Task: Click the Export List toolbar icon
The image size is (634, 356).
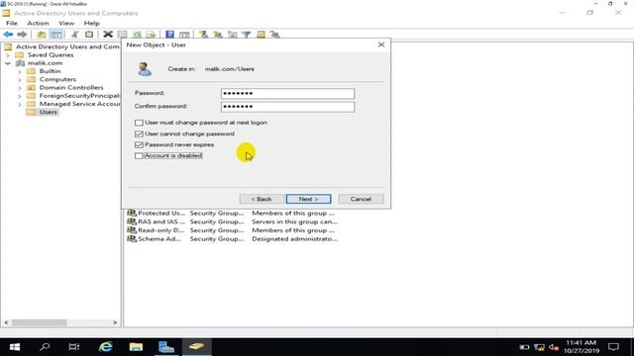Action: pos(151,35)
